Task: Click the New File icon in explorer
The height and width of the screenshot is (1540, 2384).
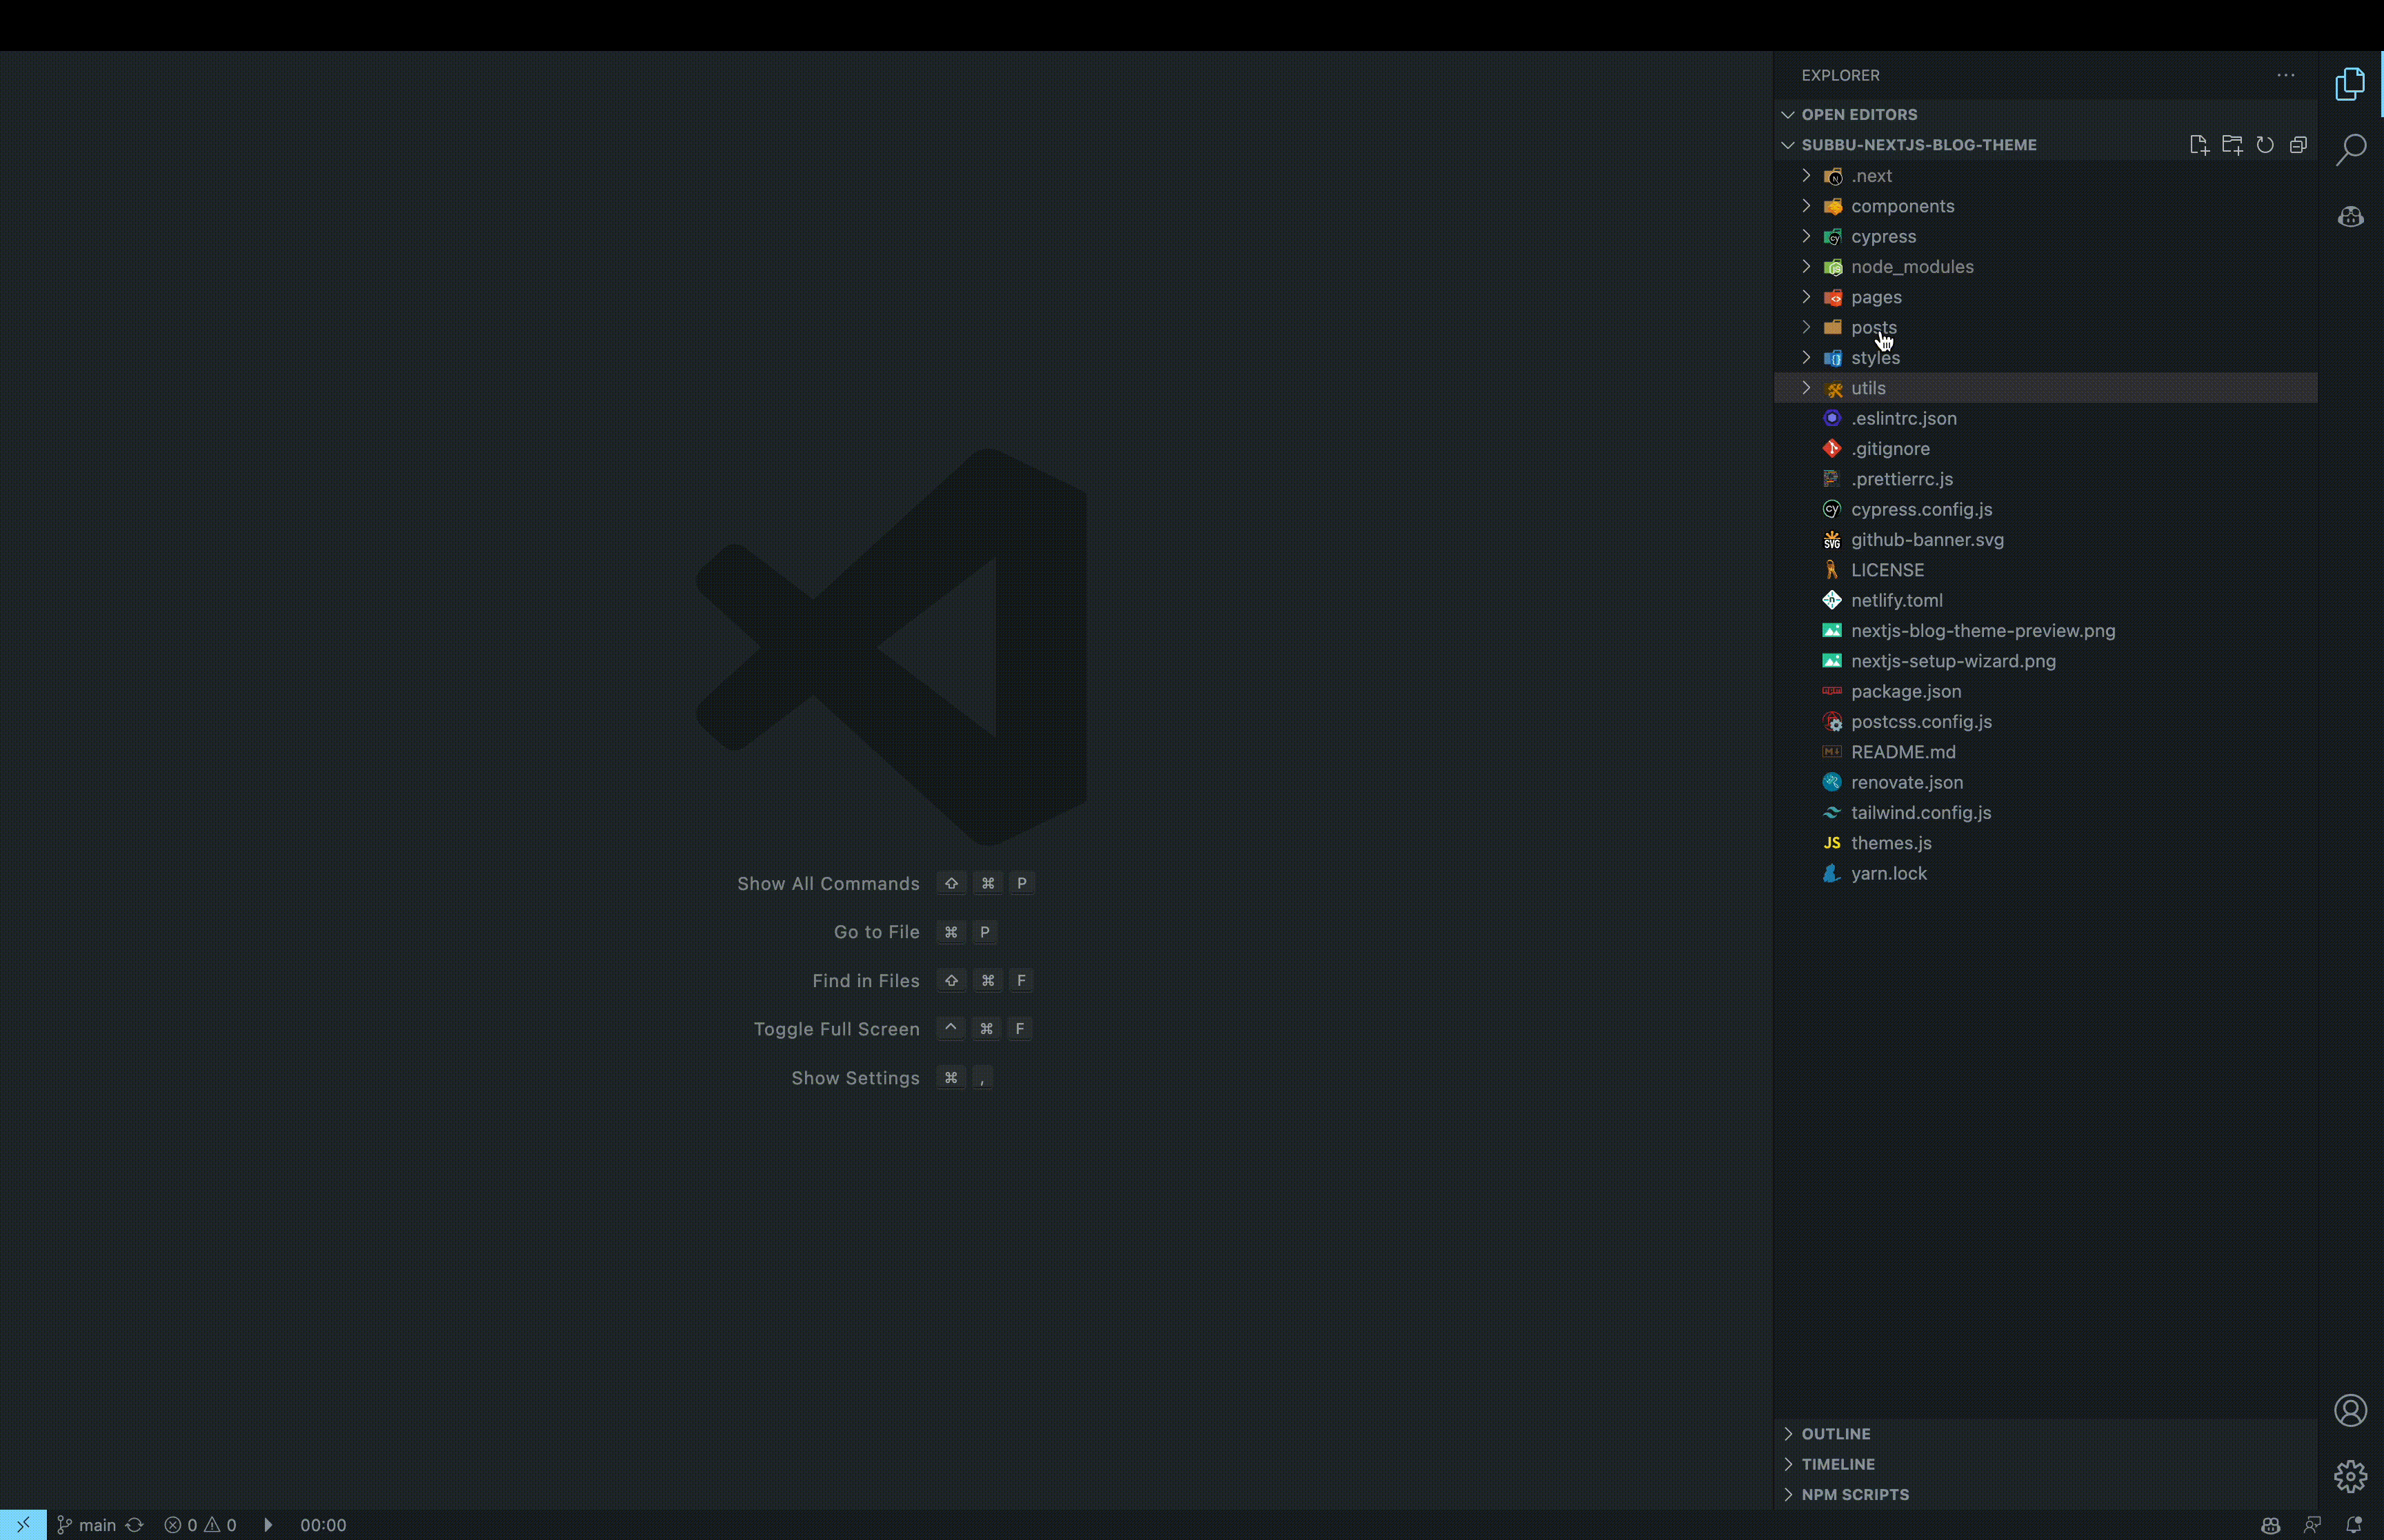Action: pyautogui.click(x=2198, y=145)
